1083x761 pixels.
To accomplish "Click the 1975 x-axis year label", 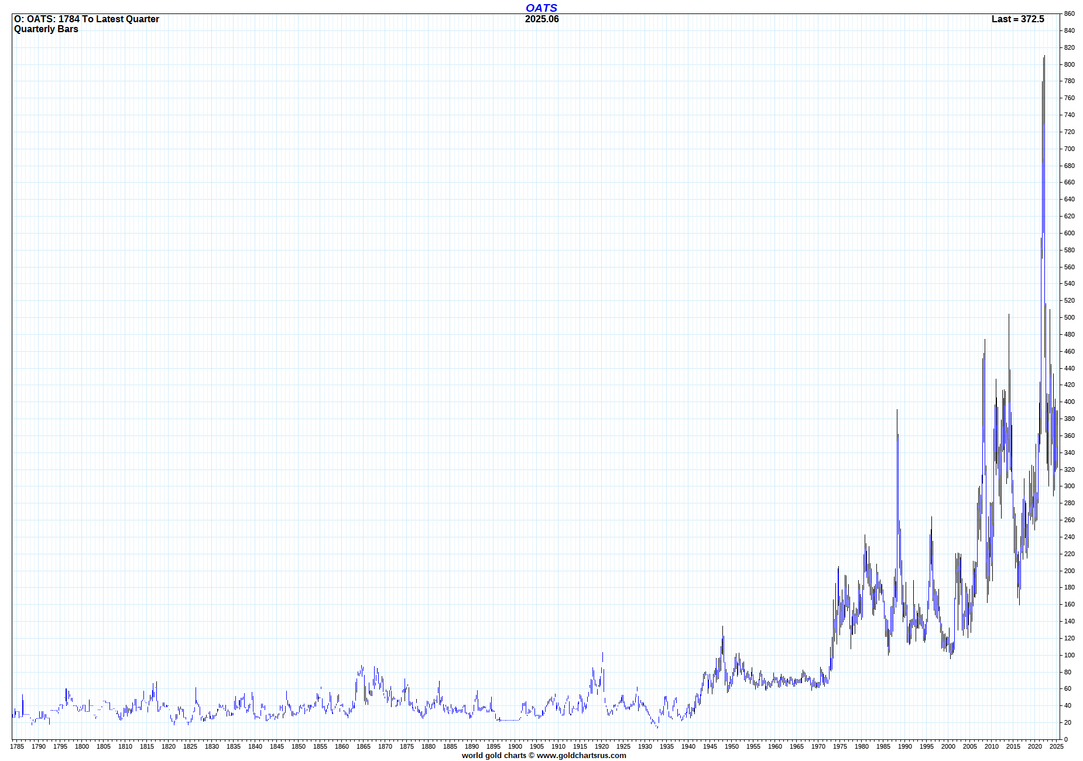I will coord(840,746).
